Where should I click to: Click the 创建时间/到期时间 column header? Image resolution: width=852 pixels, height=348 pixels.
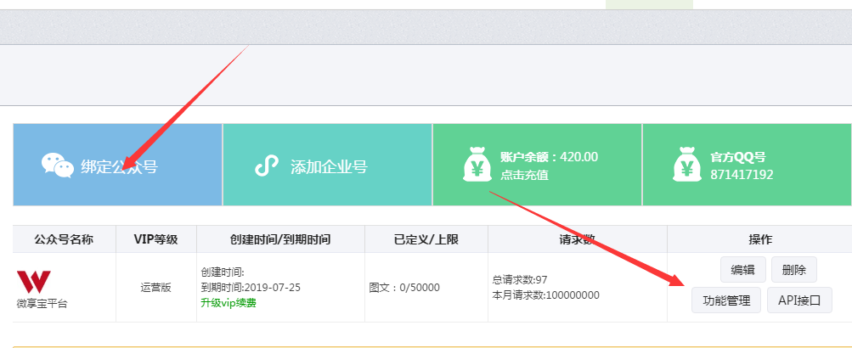pyautogui.click(x=280, y=239)
